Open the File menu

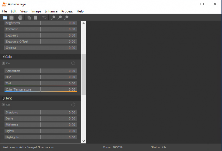click(x=4, y=11)
